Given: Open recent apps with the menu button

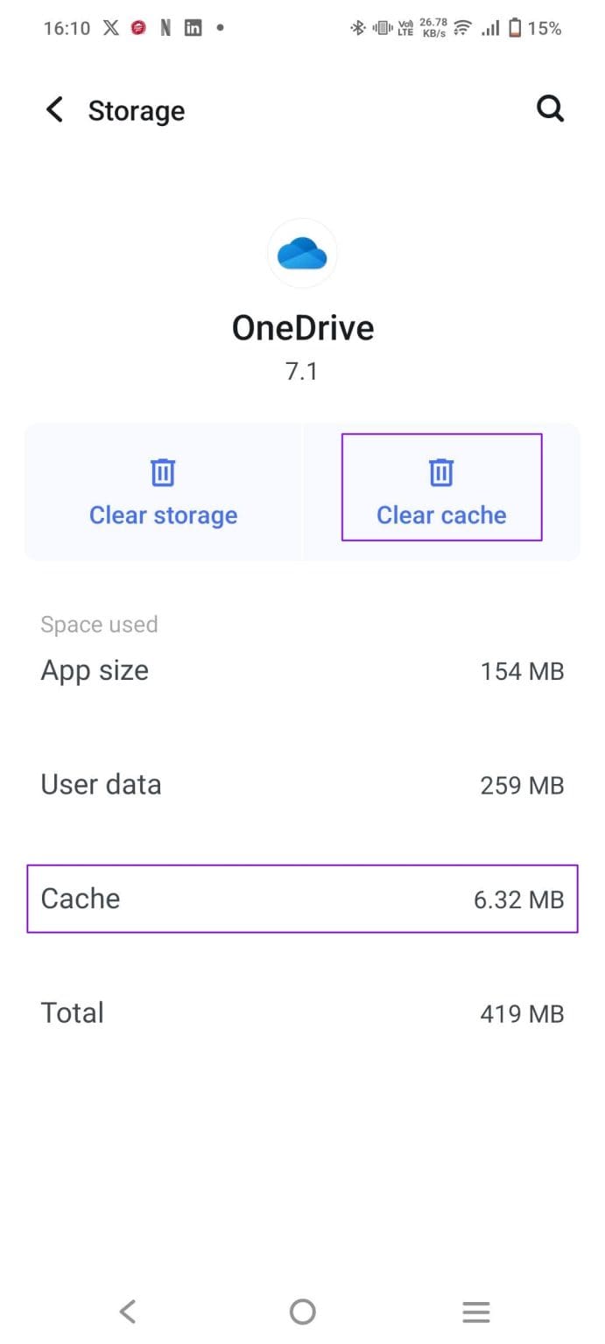Looking at the screenshot, I should point(475,1311).
